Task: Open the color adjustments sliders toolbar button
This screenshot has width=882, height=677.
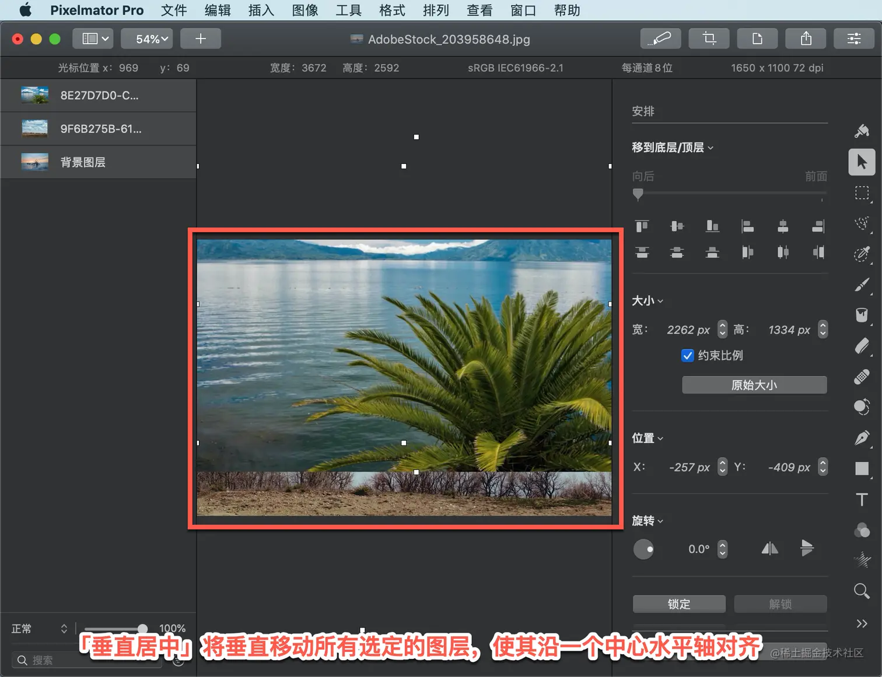Action: click(854, 38)
